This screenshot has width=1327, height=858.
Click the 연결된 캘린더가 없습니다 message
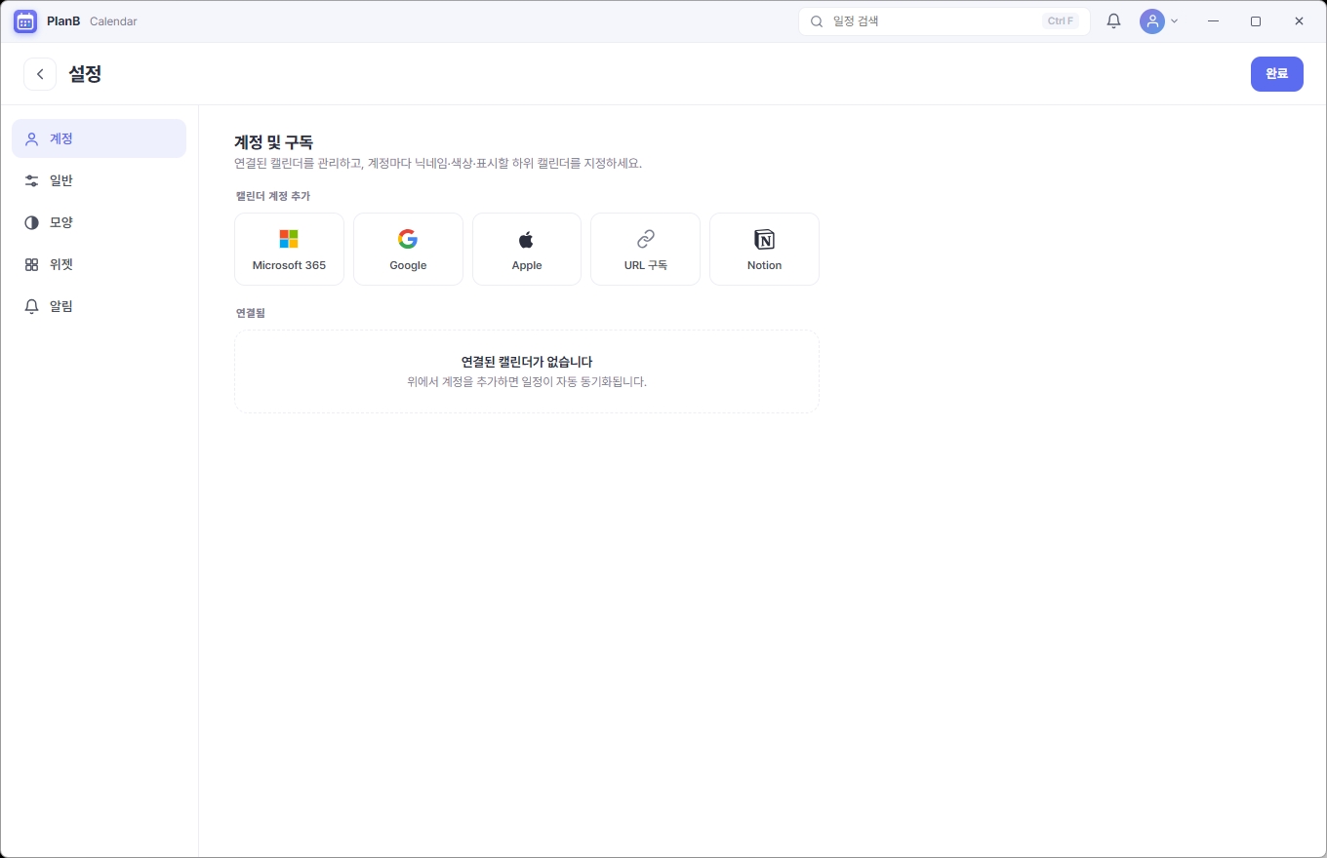[527, 362]
